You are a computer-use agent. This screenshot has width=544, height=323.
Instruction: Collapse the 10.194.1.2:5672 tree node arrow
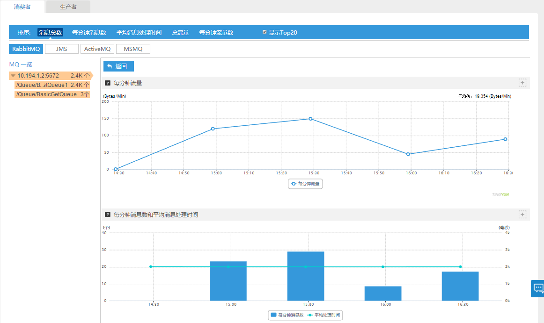pyautogui.click(x=13, y=76)
